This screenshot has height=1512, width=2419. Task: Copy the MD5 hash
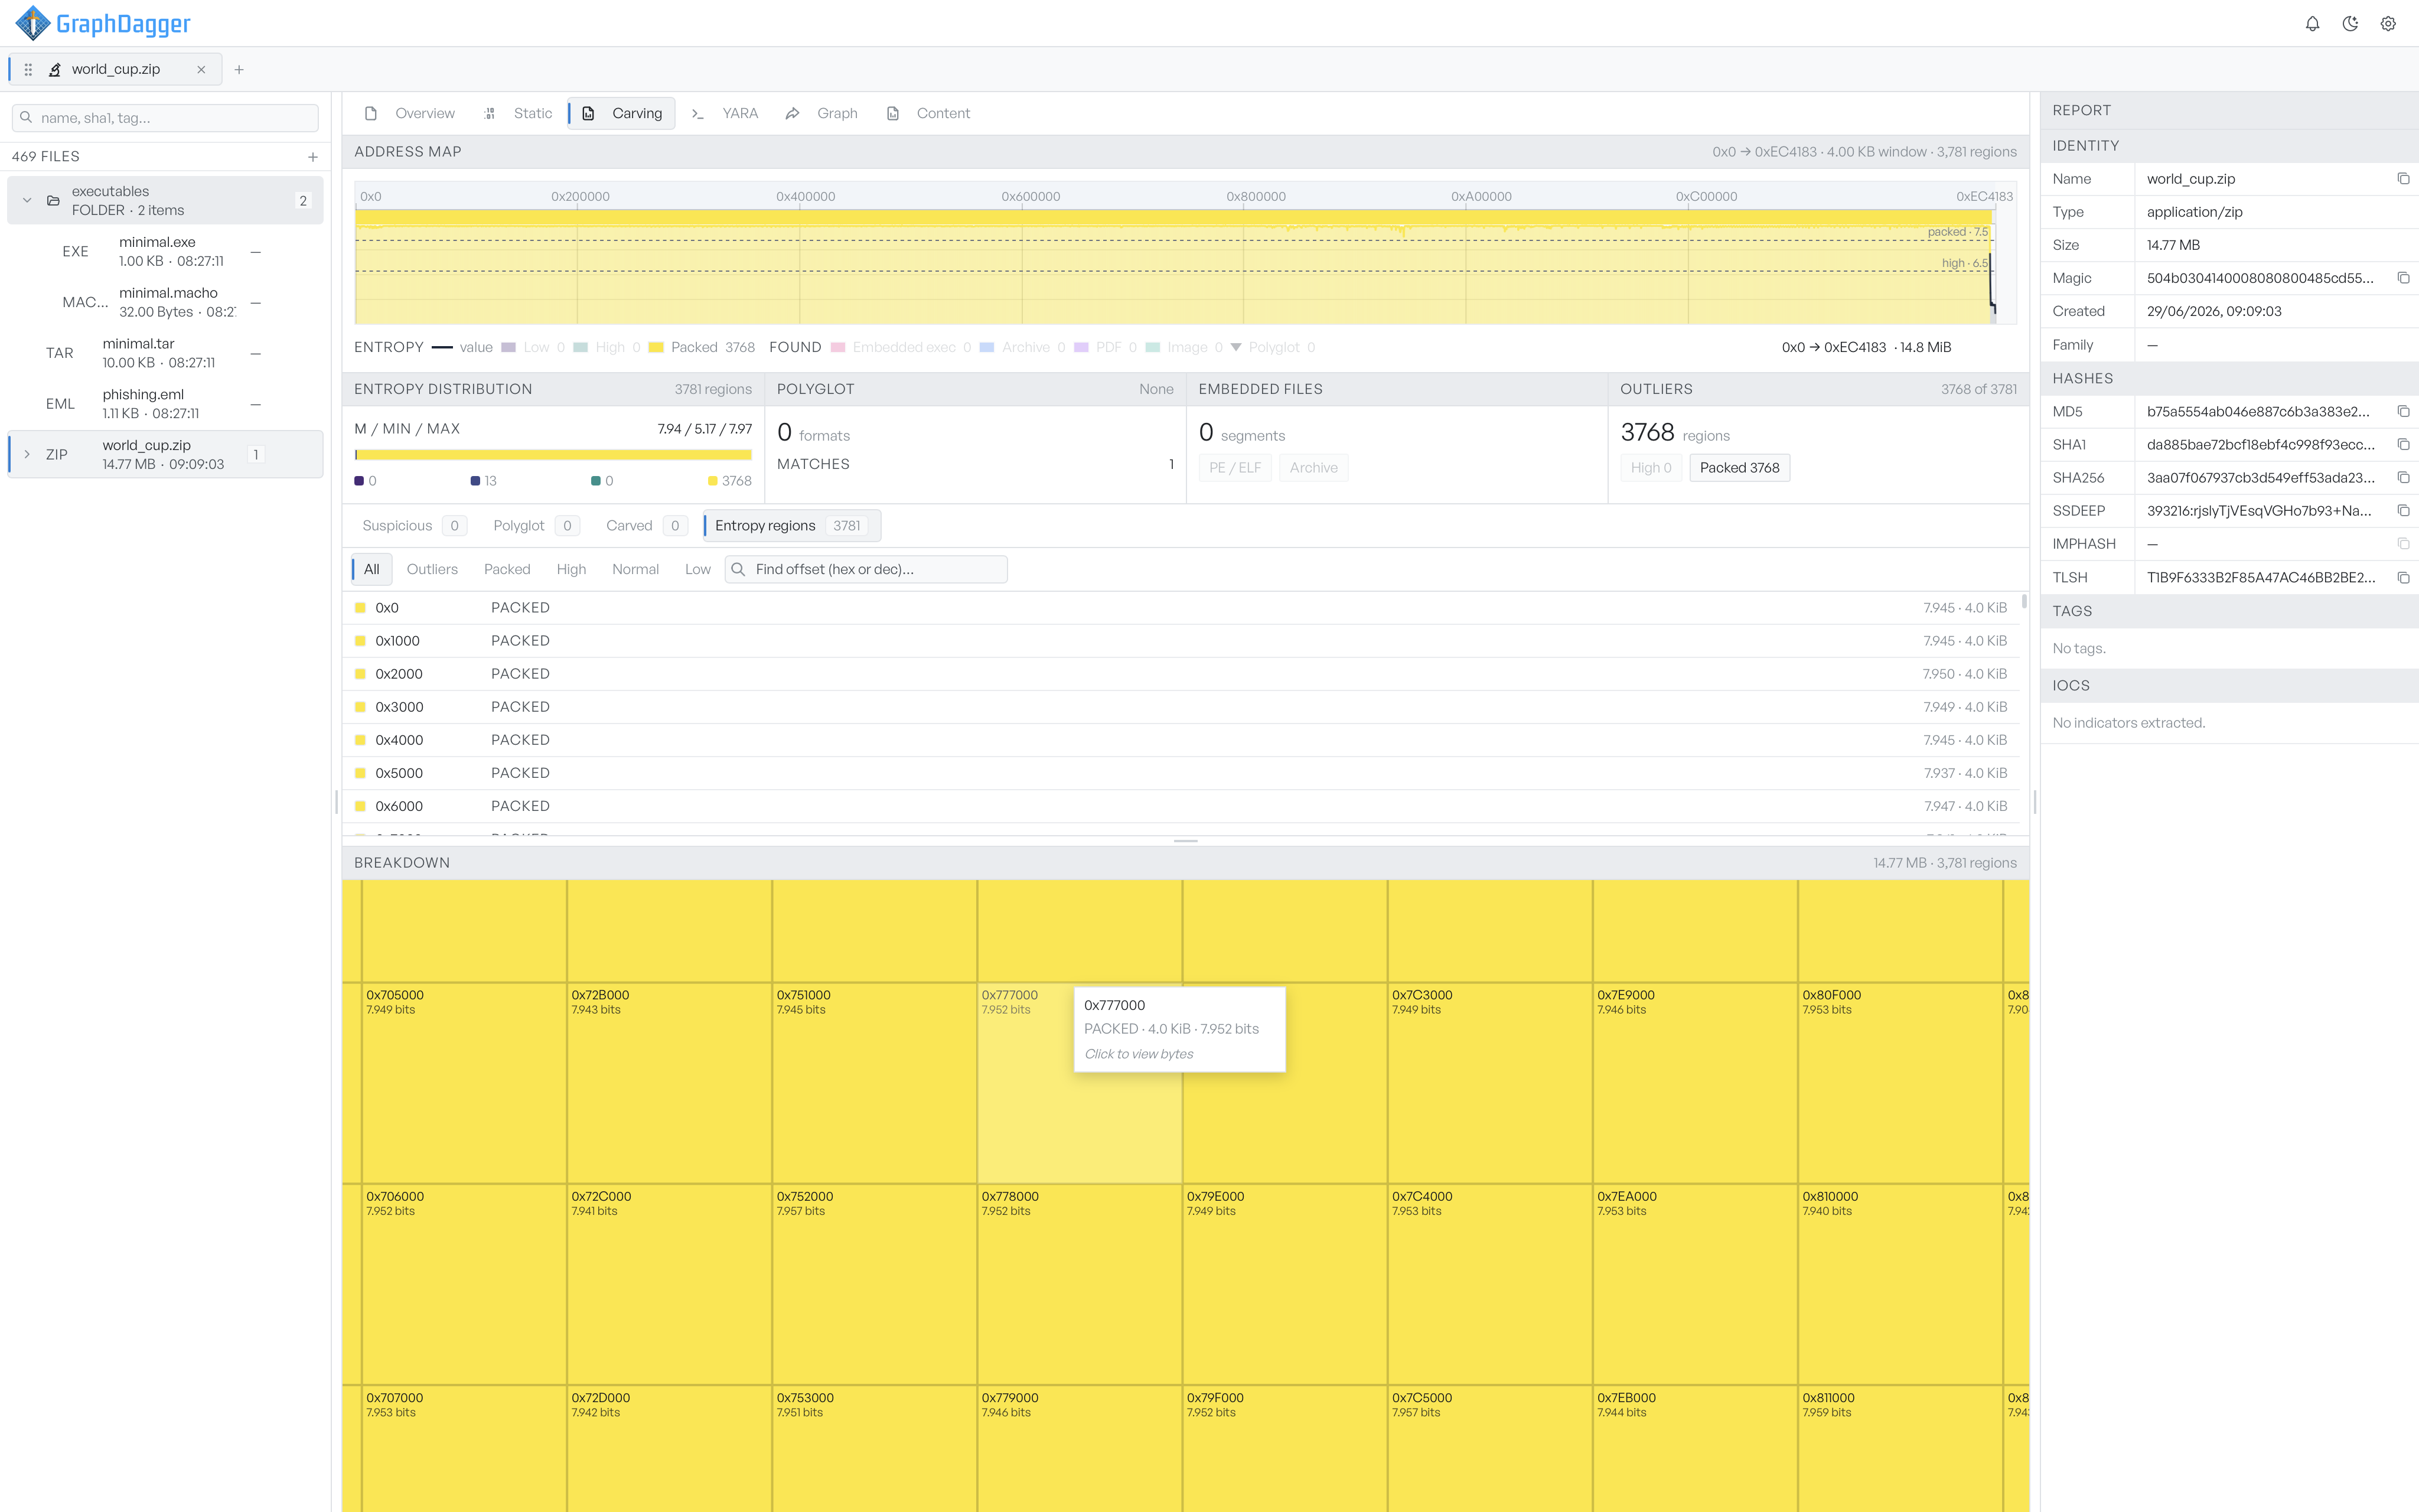[x=2403, y=412]
